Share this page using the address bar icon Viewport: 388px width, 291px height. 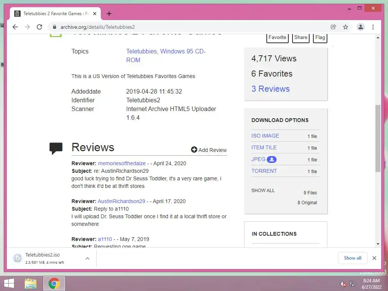coord(333,27)
